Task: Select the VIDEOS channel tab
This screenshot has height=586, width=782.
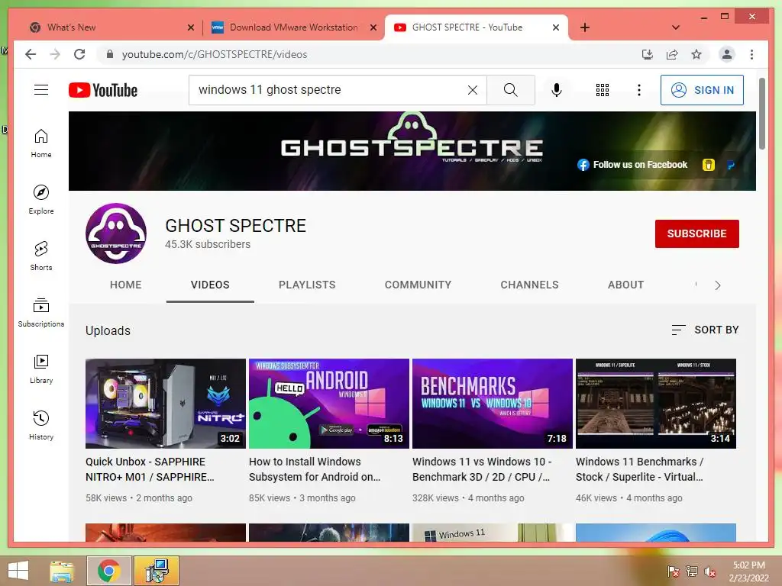Action: pos(210,285)
